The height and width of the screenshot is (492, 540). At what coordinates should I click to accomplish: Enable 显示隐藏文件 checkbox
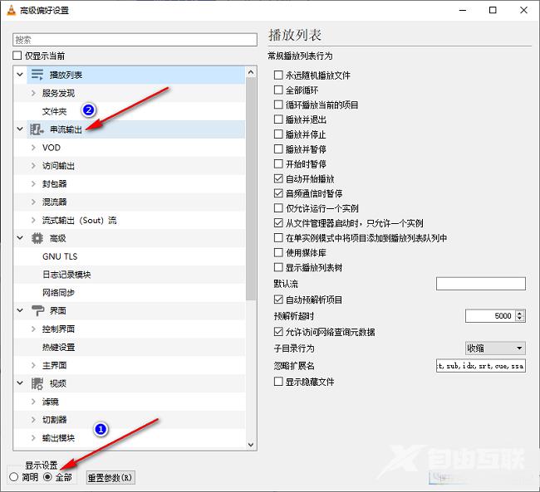(x=278, y=382)
